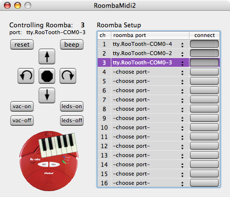
Task: Toggle connect for channel 16
Action: tap(204, 183)
